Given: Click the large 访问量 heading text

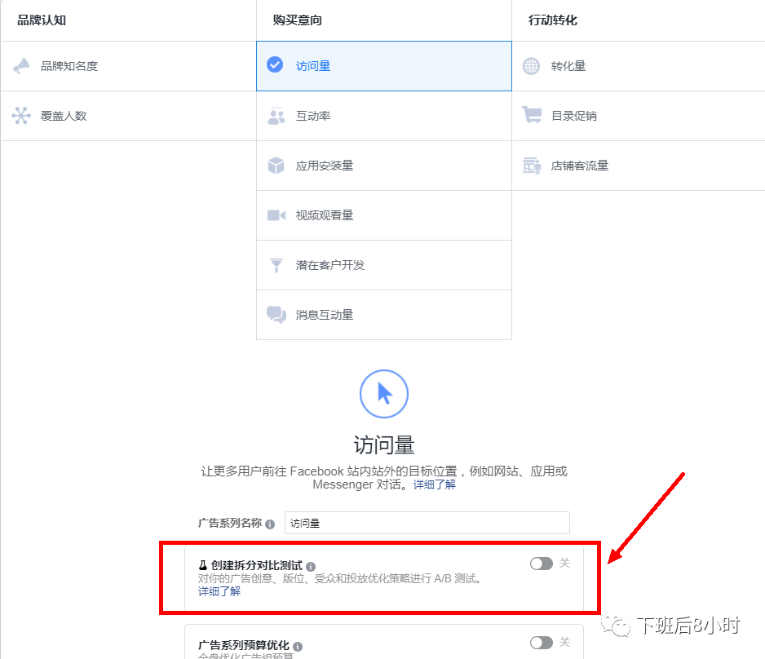Looking at the screenshot, I should click(384, 444).
